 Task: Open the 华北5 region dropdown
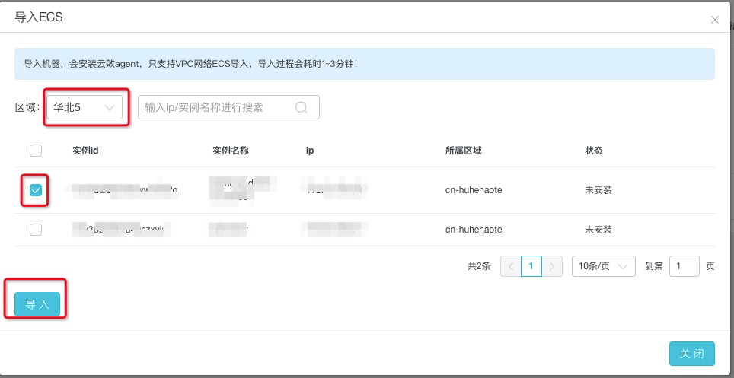coord(85,107)
